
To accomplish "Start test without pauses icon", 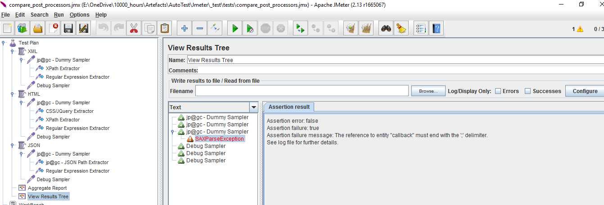I will pos(250,28).
